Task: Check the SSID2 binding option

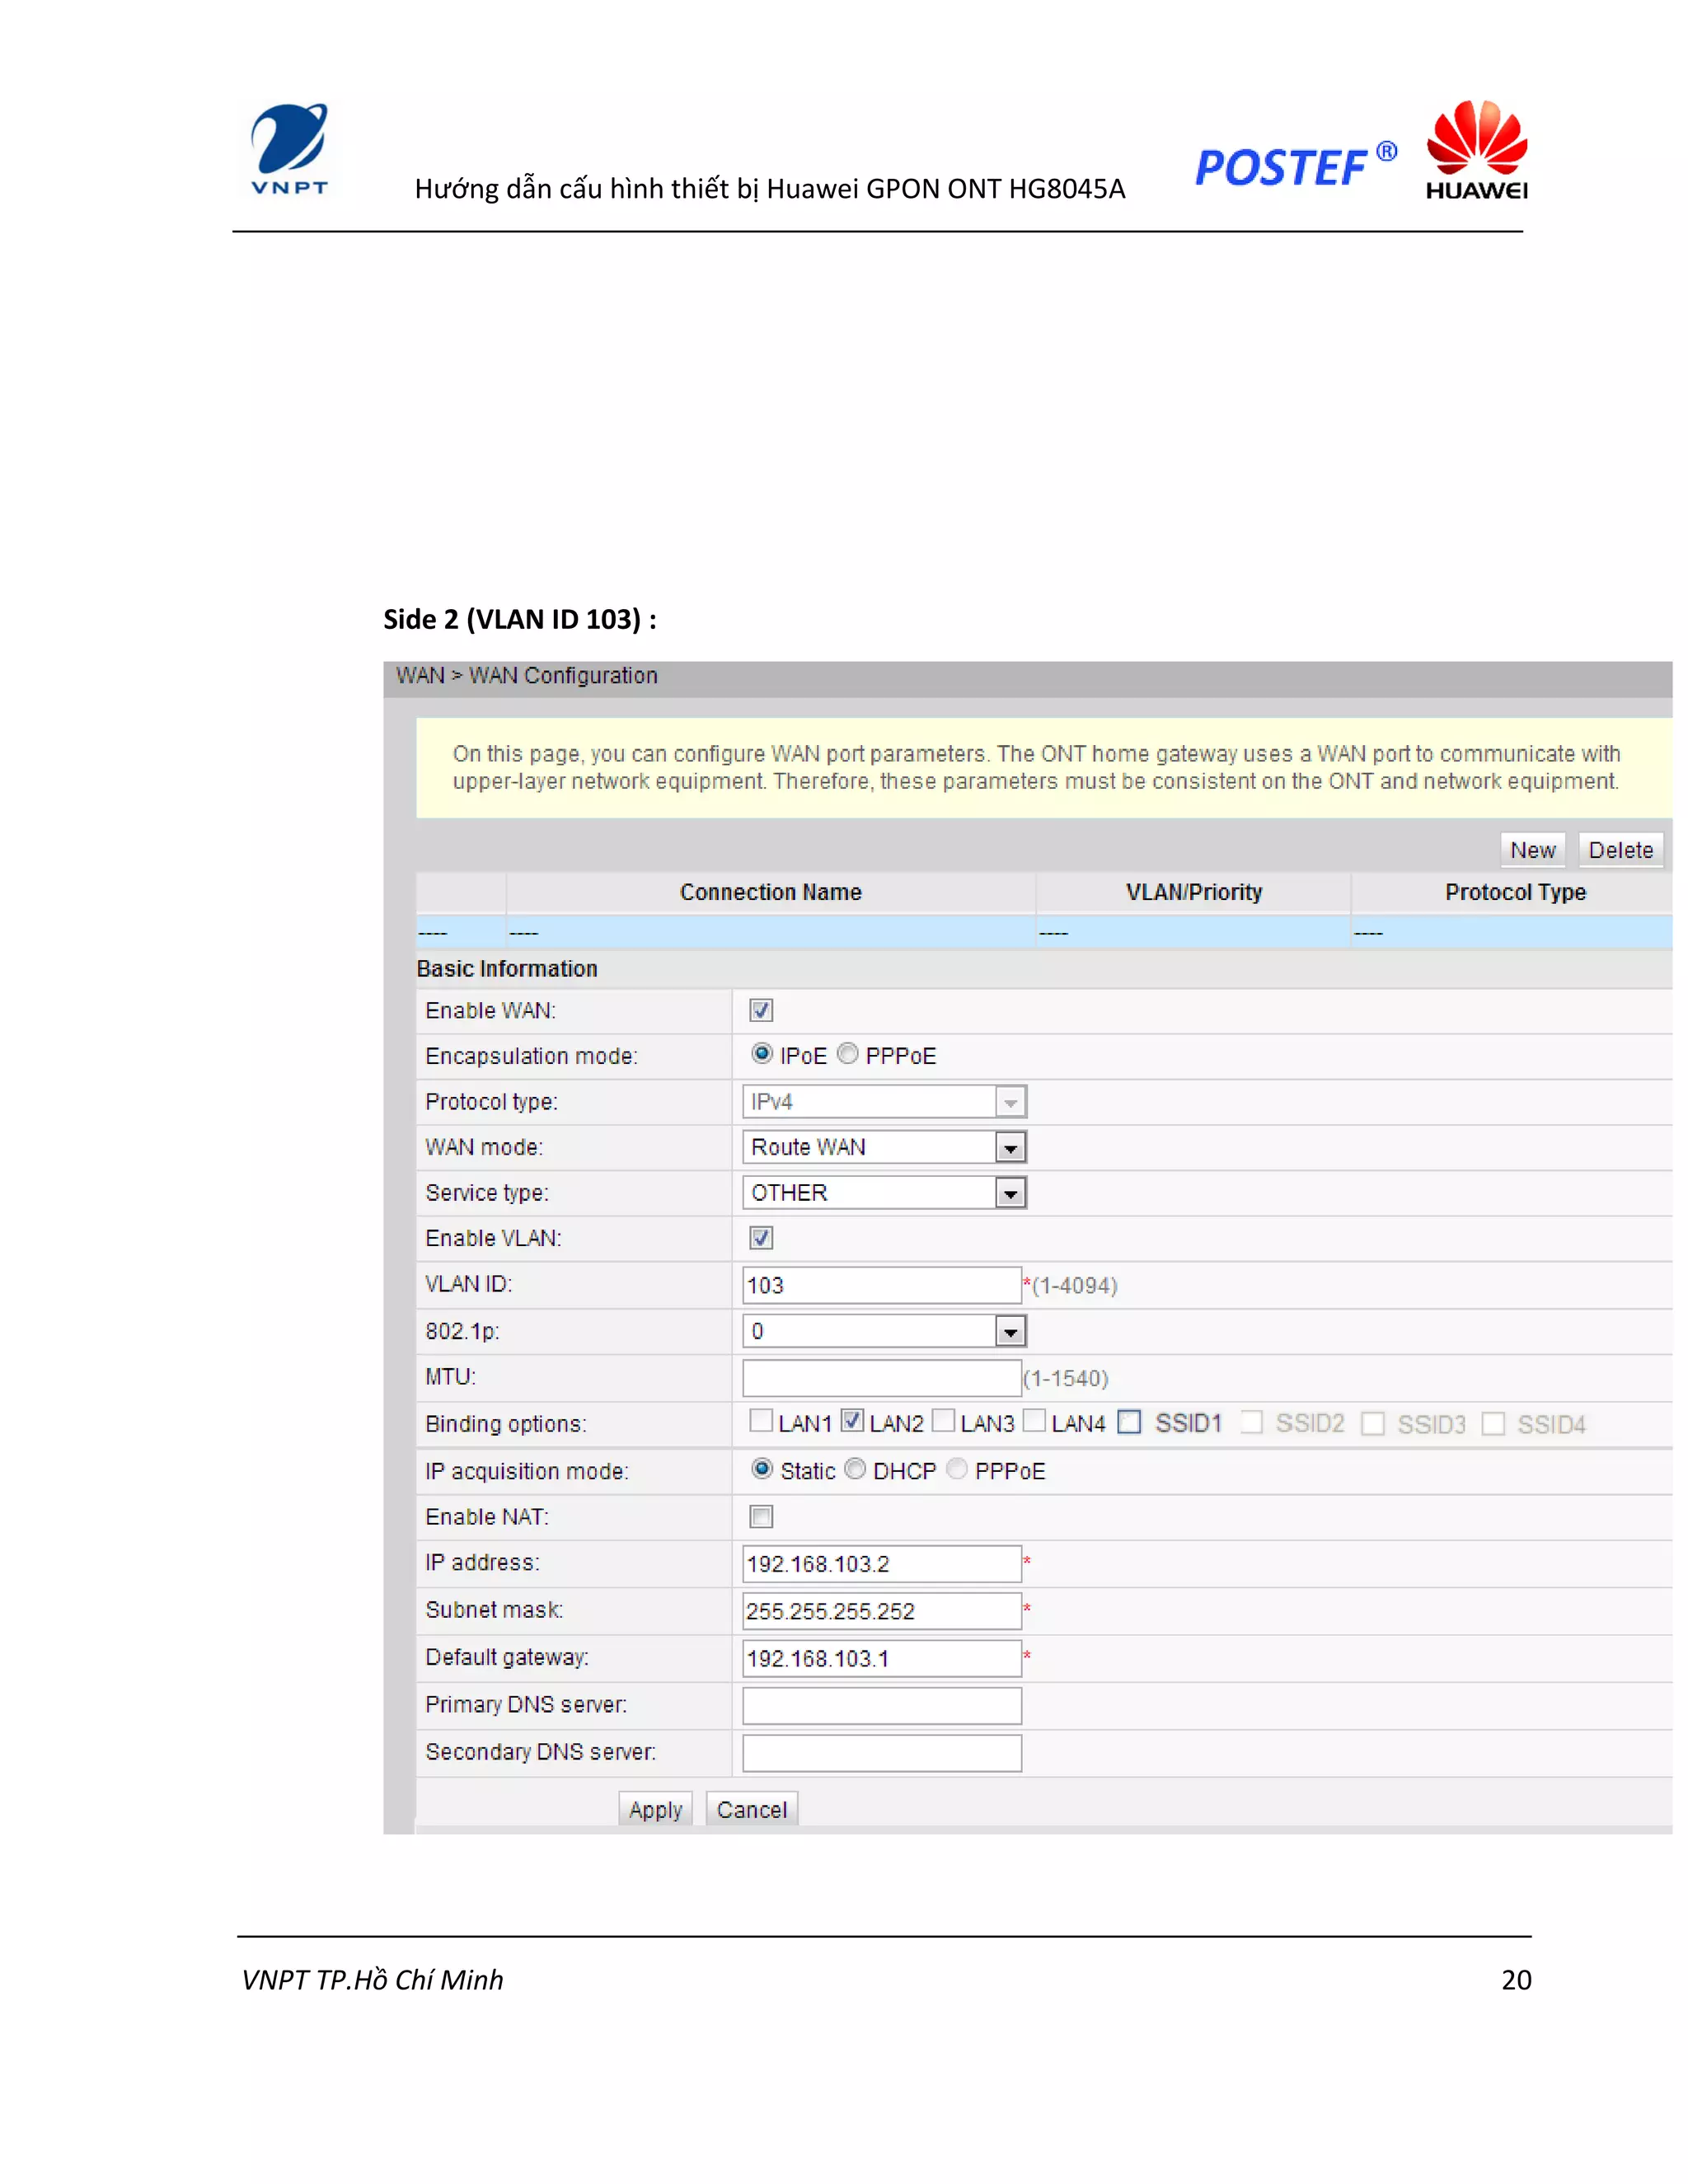Action: tap(1251, 1423)
